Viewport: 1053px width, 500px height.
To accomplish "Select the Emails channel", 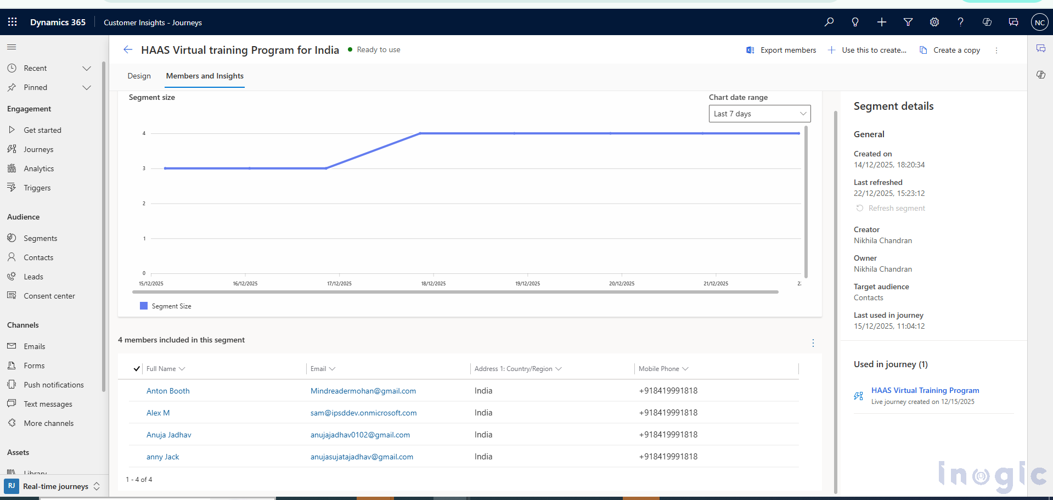I will pyautogui.click(x=35, y=346).
